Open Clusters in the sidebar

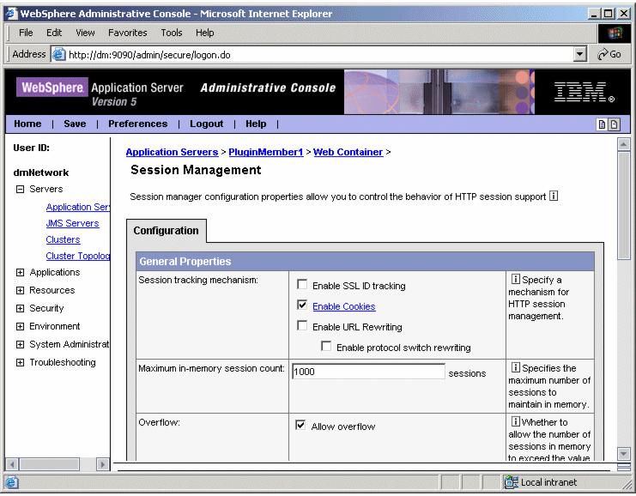pos(63,239)
